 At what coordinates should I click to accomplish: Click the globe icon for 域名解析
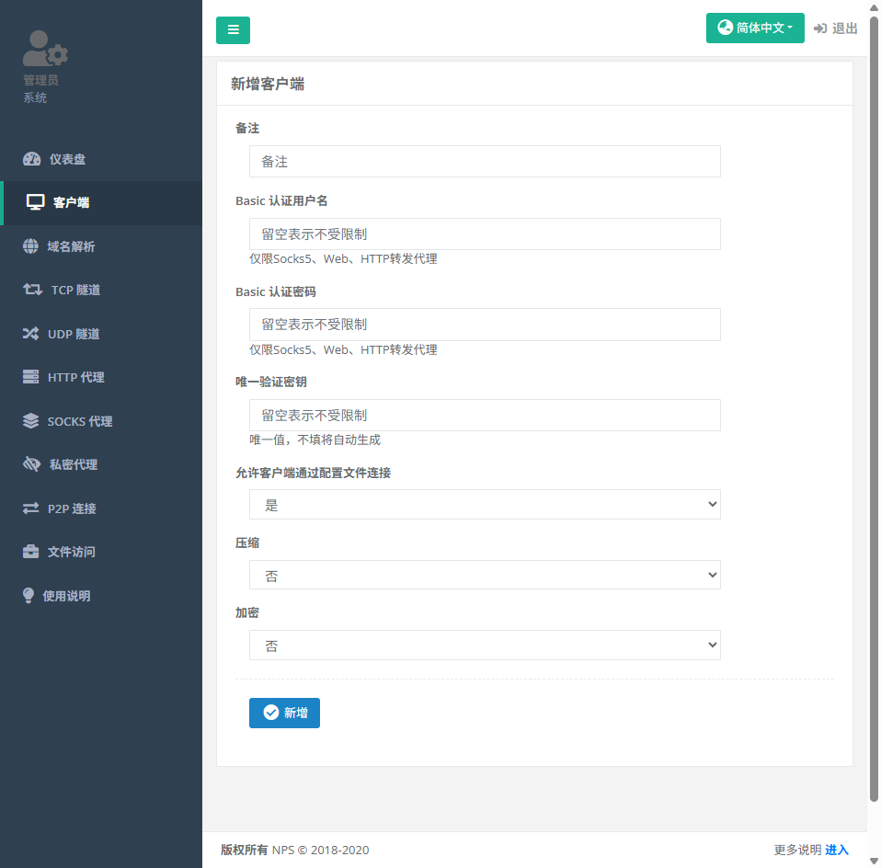(x=30, y=246)
